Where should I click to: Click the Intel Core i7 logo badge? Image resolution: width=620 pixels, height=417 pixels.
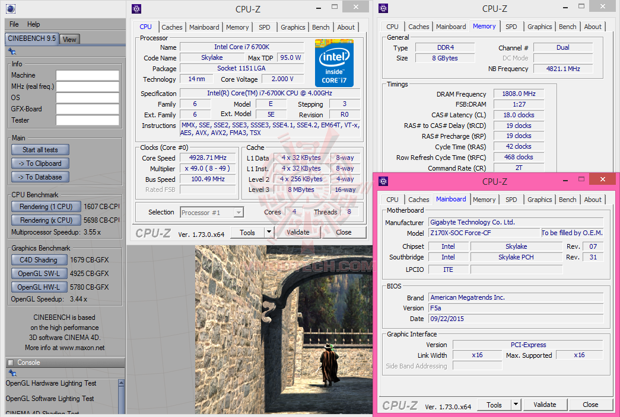[x=334, y=63]
